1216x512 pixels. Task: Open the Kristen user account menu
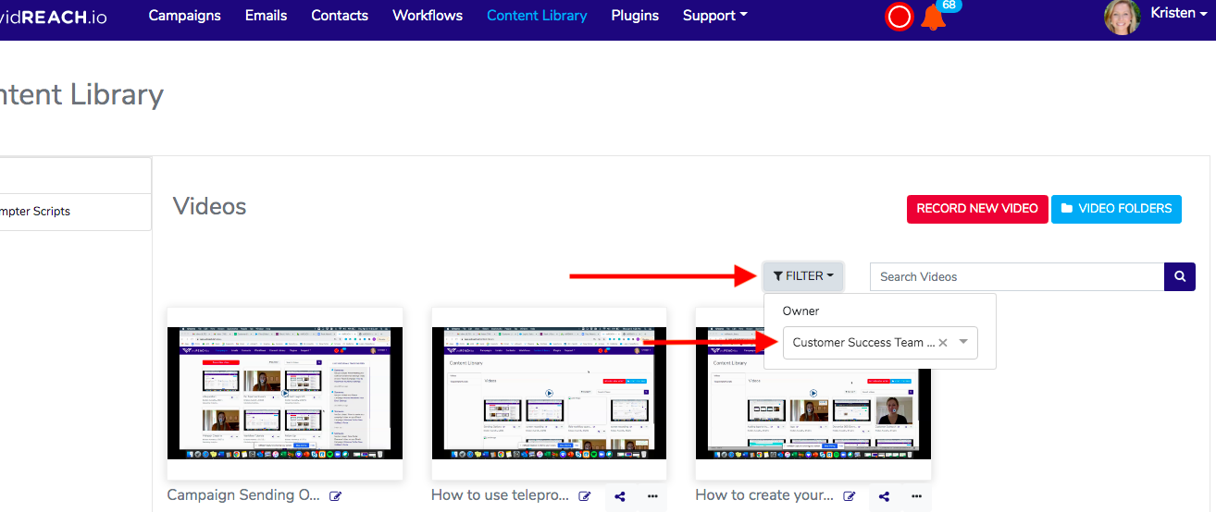click(1172, 14)
